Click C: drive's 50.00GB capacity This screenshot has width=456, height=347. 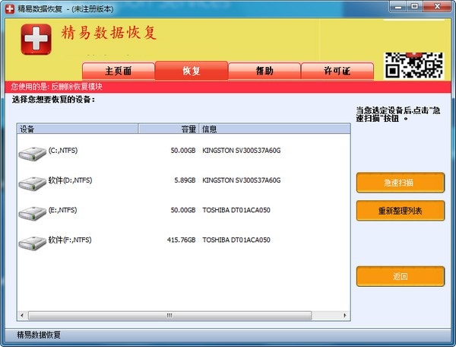click(x=183, y=151)
